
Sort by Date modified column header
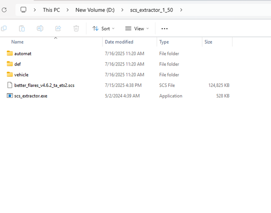point(119,42)
